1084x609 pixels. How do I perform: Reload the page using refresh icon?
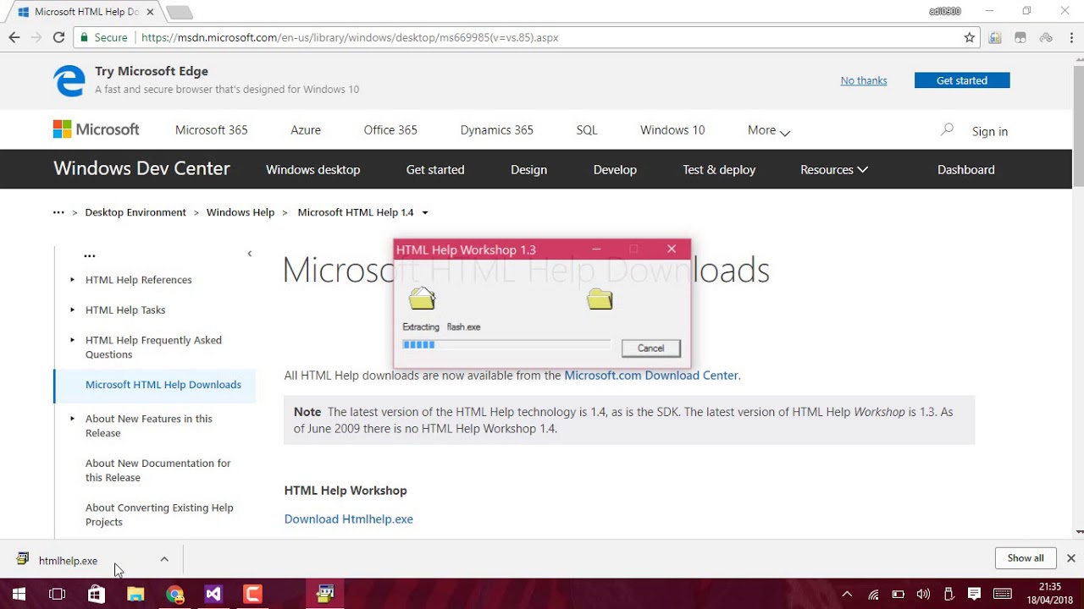[x=58, y=37]
